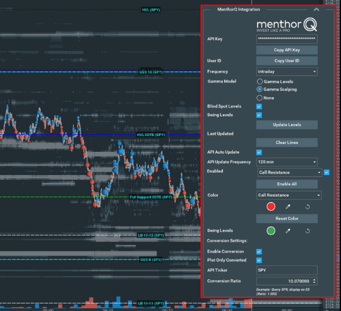Click the HVL (SPY) level label on chart
This screenshot has width=341, height=311.
[x=151, y=10]
